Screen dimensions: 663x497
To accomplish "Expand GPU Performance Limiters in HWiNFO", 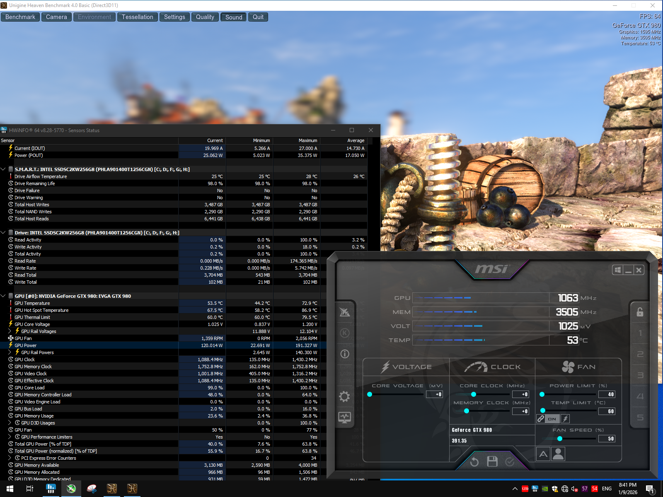I will pyautogui.click(x=10, y=437).
